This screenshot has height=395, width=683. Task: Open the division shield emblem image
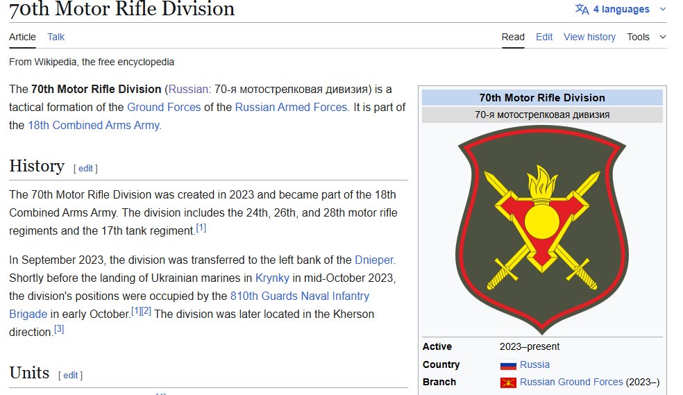pos(542,230)
